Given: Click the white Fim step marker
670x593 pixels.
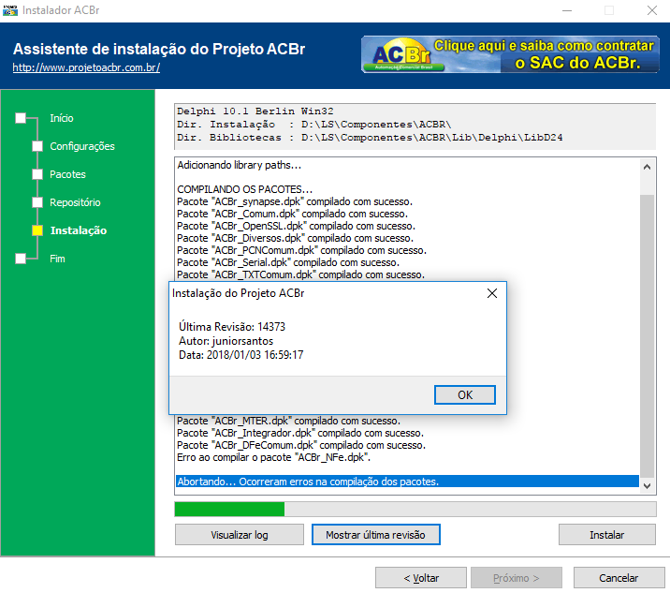Looking at the screenshot, I should (x=21, y=259).
